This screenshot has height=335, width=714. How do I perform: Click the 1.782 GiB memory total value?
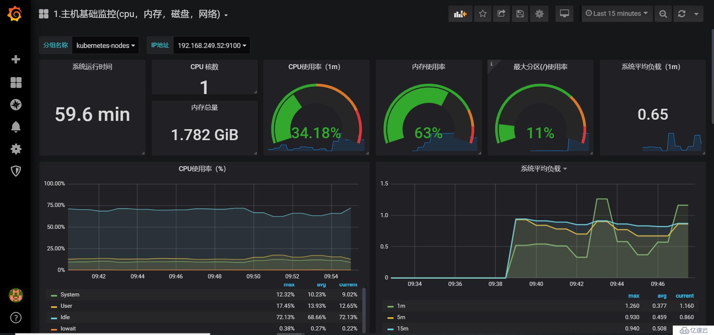[x=205, y=135]
